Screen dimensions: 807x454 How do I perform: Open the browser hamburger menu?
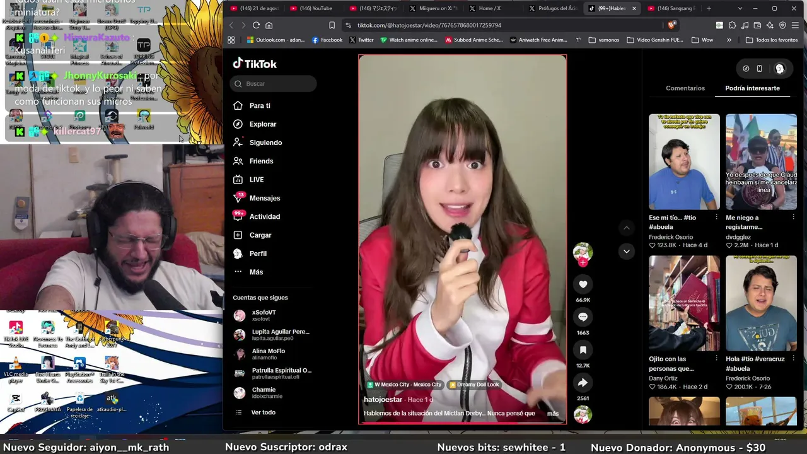click(x=795, y=25)
